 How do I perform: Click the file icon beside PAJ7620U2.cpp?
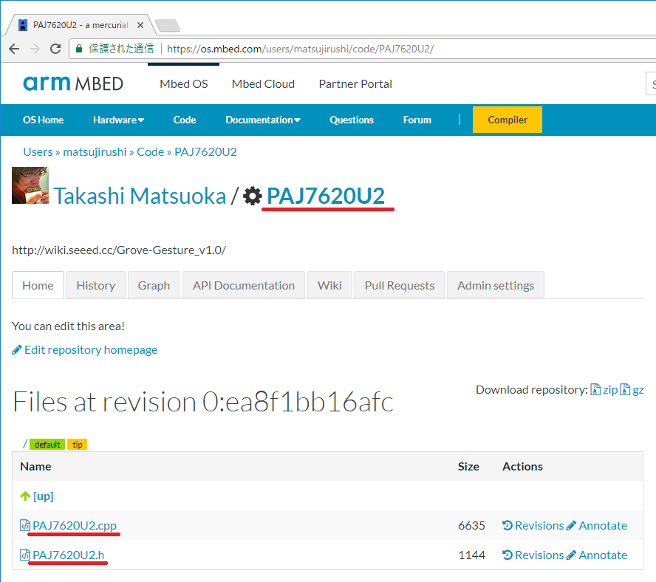click(x=22, y=525)
